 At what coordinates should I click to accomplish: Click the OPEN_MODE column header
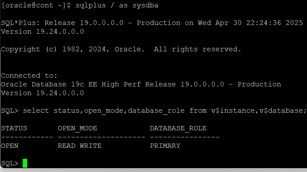[78, 129]
